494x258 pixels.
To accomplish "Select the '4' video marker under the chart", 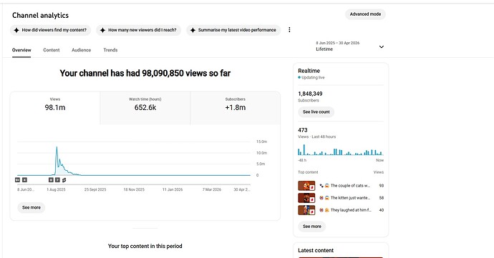I will 24,180.
